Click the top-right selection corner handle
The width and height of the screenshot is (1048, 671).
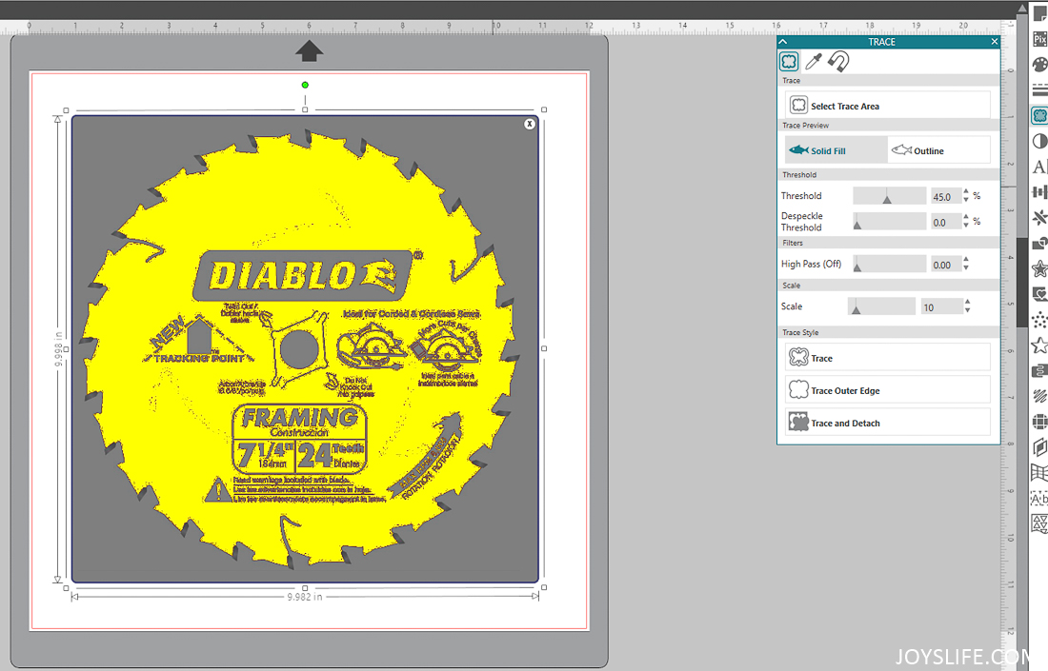click(544, 109)
